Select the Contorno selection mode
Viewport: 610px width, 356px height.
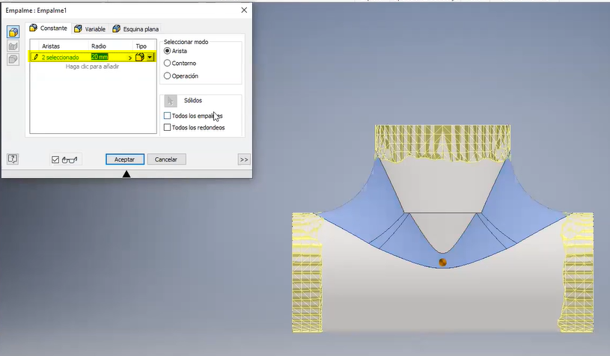[x=168, y=63]
